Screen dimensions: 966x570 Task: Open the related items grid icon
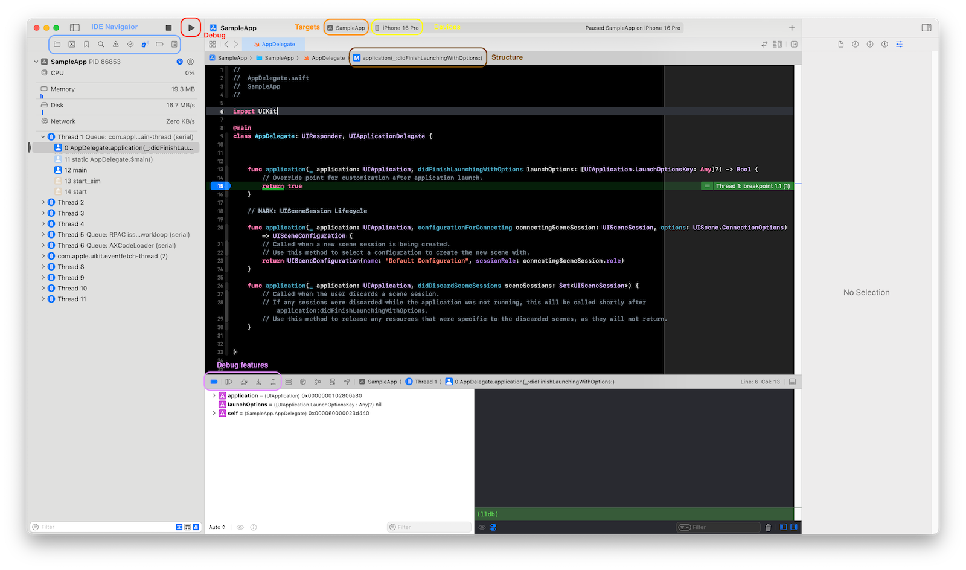pos(213,44)
